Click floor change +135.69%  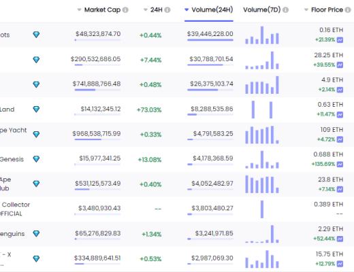(x=323, y=164)
